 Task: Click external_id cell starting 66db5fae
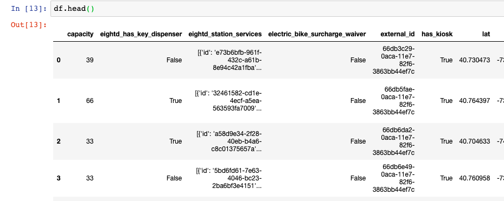coord(394,101)
